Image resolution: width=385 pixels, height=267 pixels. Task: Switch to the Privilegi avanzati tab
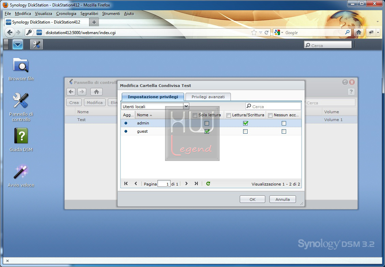click(208, 97)
